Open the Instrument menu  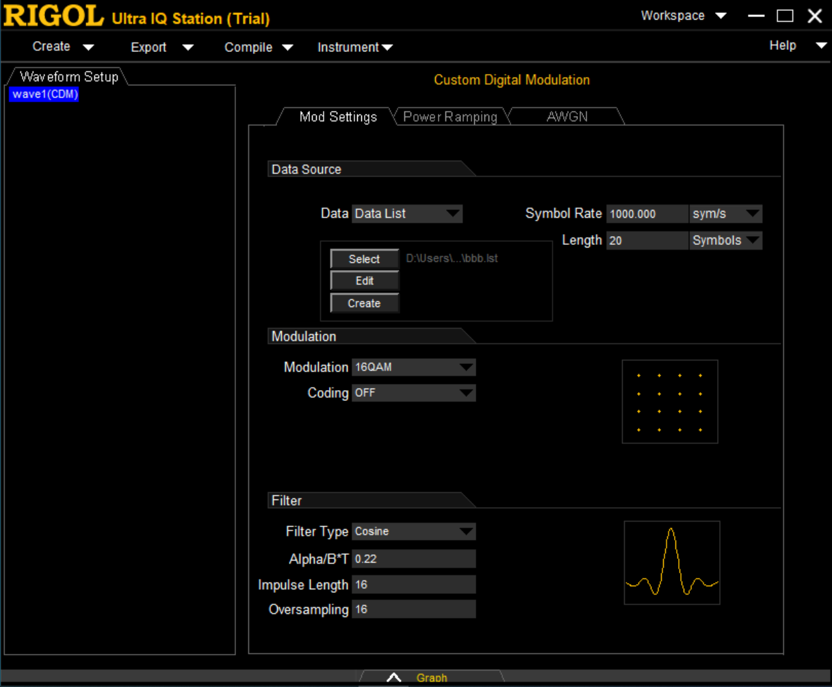354,47
